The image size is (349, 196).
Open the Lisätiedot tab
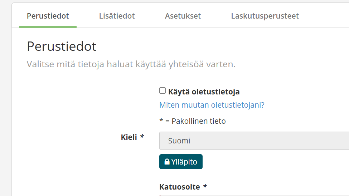click(117, 16)
